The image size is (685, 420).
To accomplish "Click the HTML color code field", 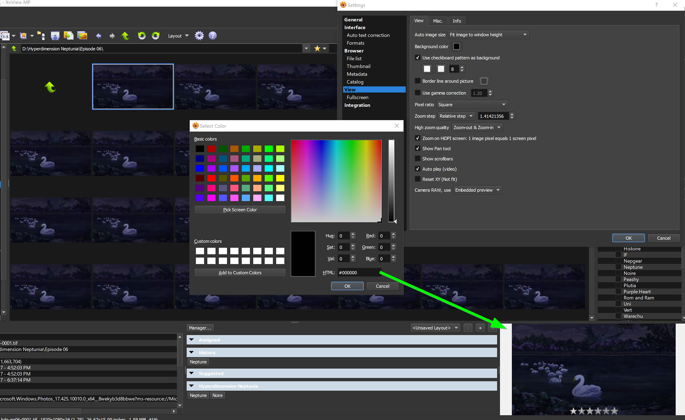I will pos(358,273).
